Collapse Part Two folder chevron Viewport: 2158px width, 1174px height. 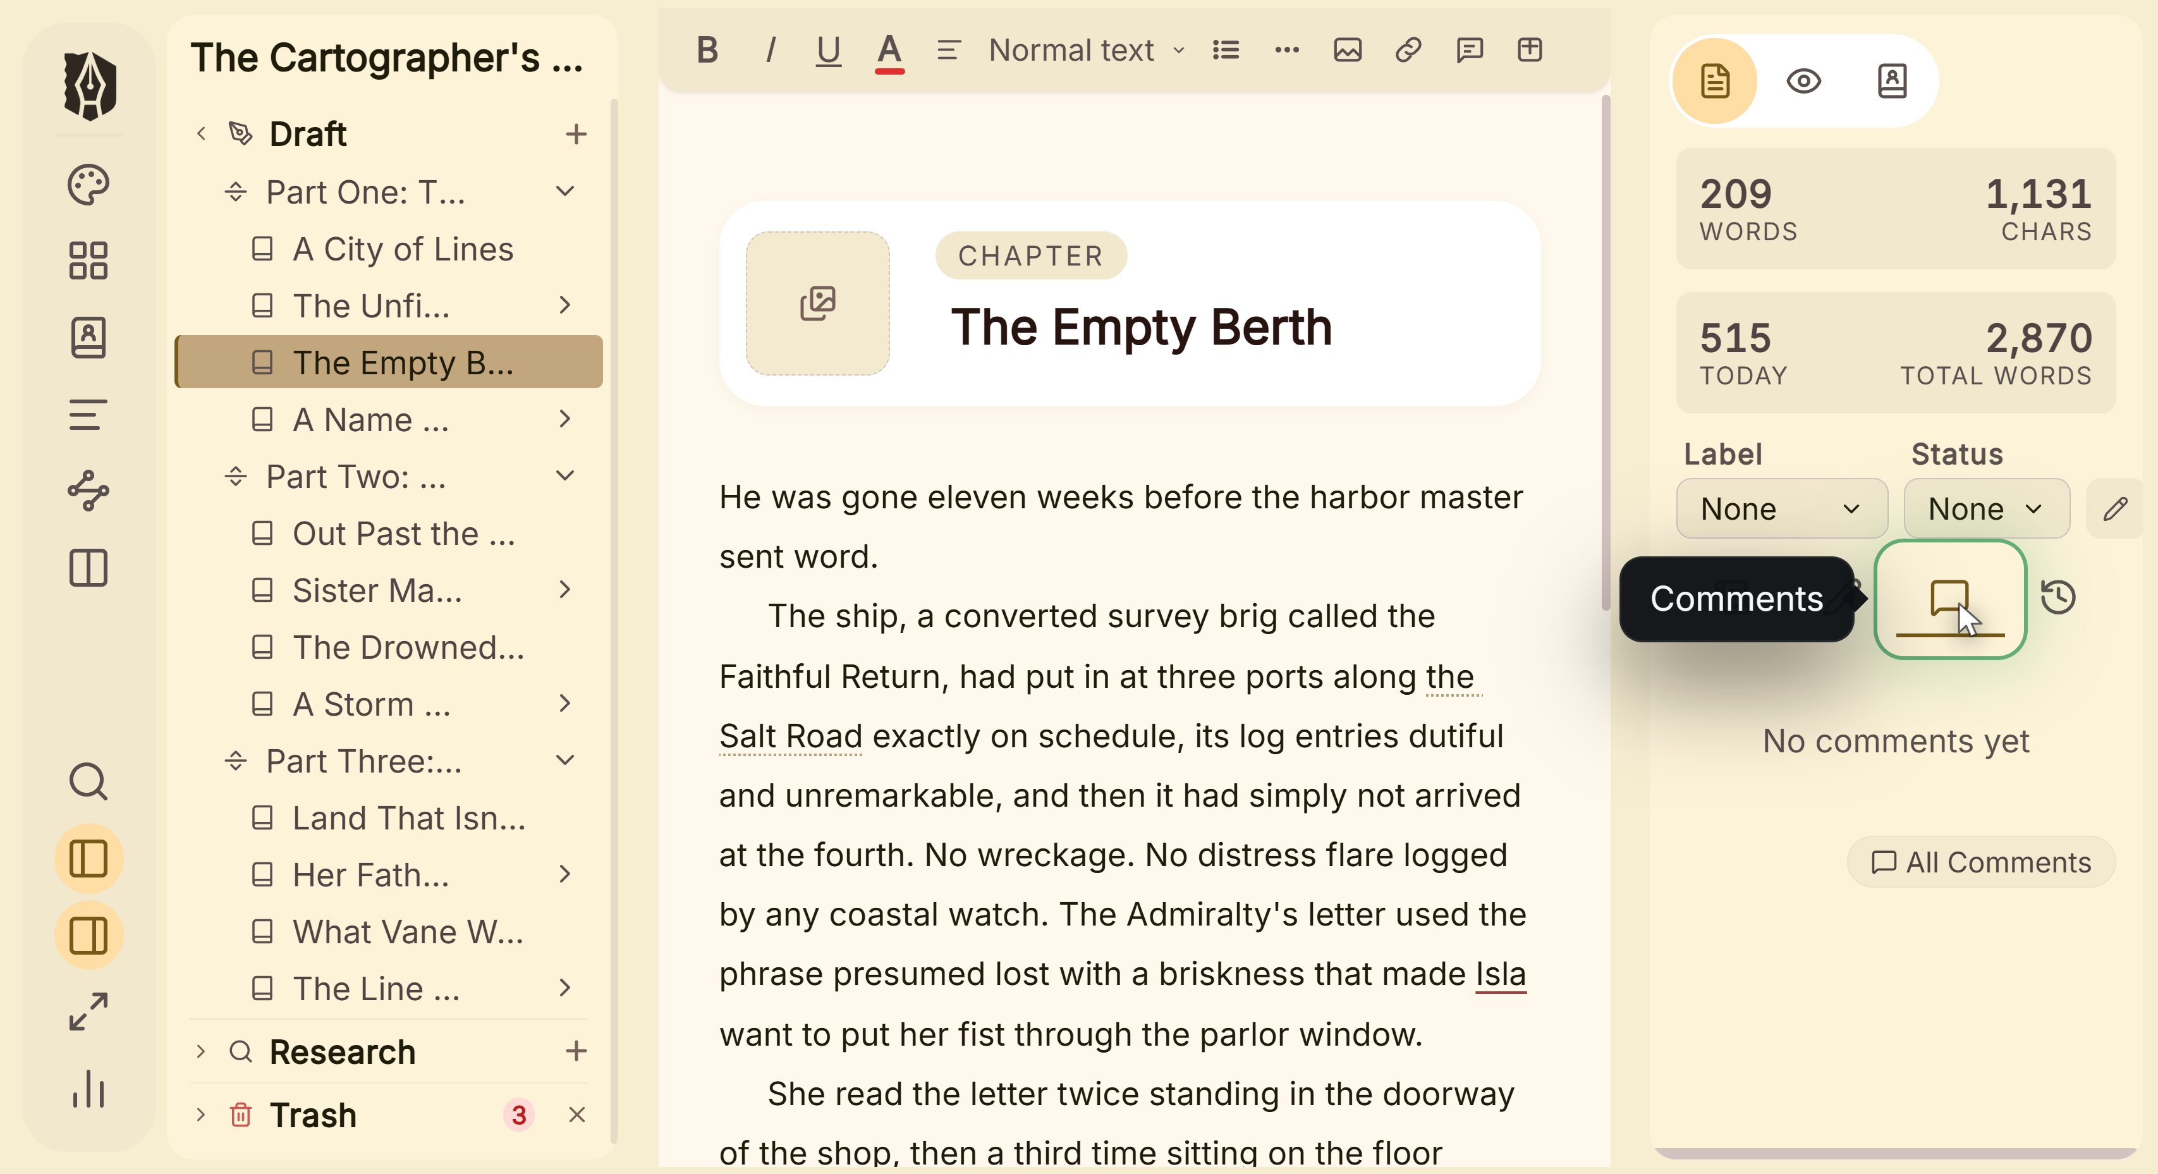566,475
